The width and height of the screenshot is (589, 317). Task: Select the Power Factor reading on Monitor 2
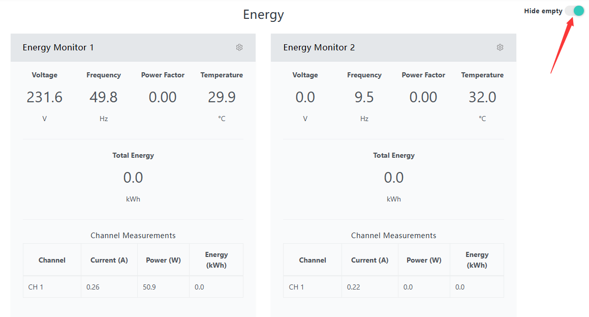pos(423,97)
